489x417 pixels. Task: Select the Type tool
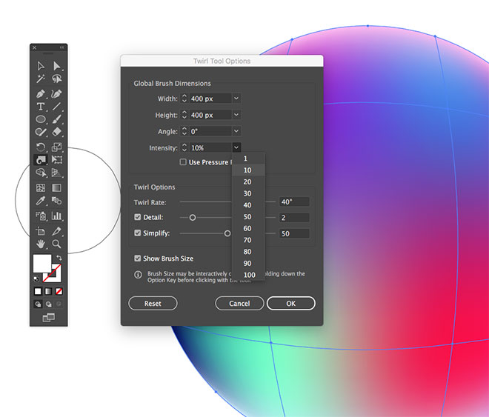(41, 107)
